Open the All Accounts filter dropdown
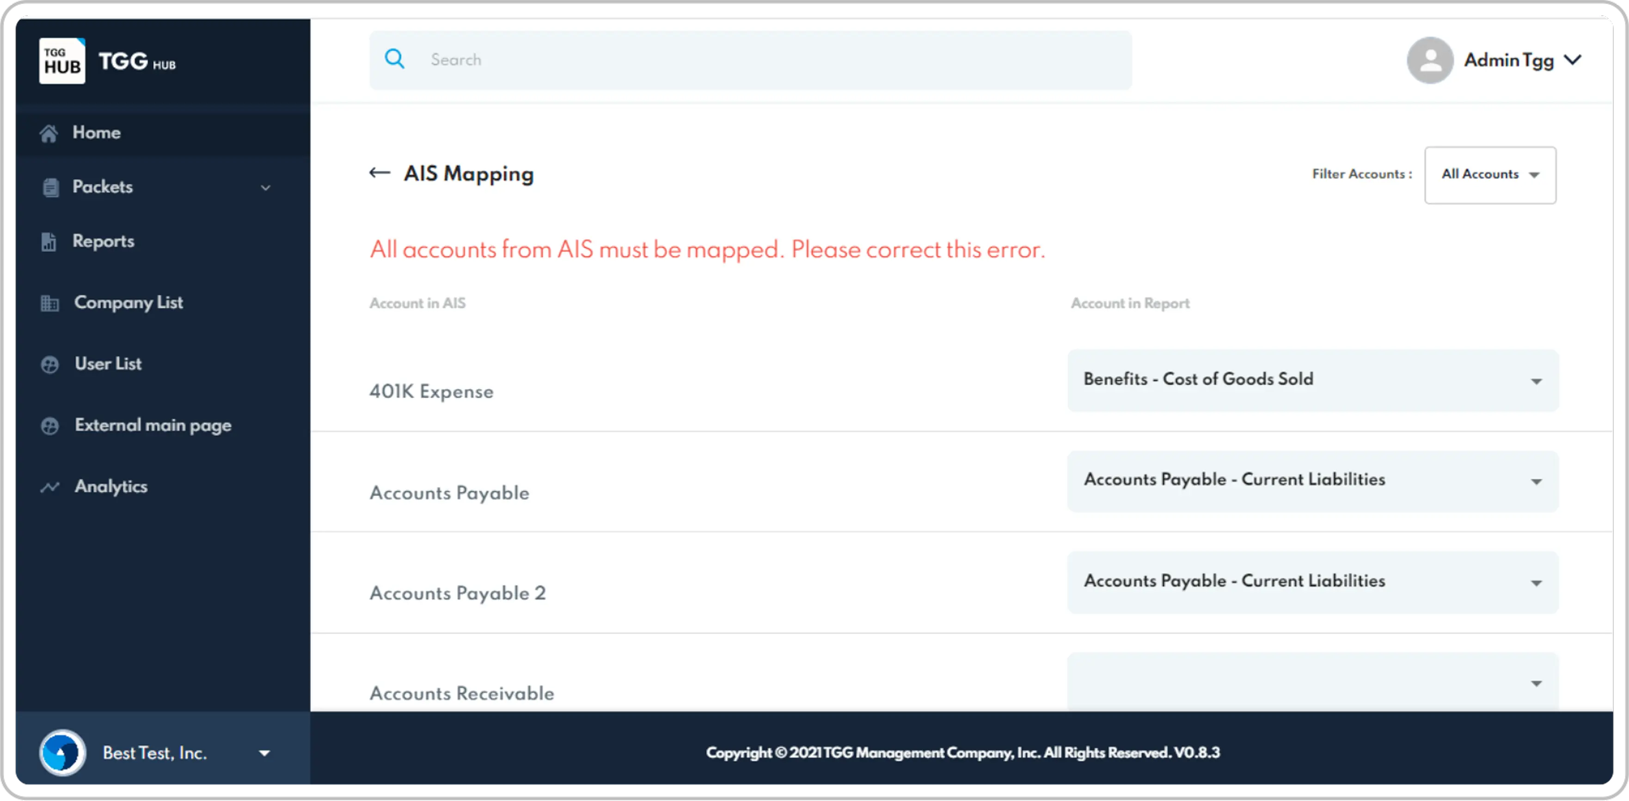This screenshot has height=801, width=1629. 1490,175
